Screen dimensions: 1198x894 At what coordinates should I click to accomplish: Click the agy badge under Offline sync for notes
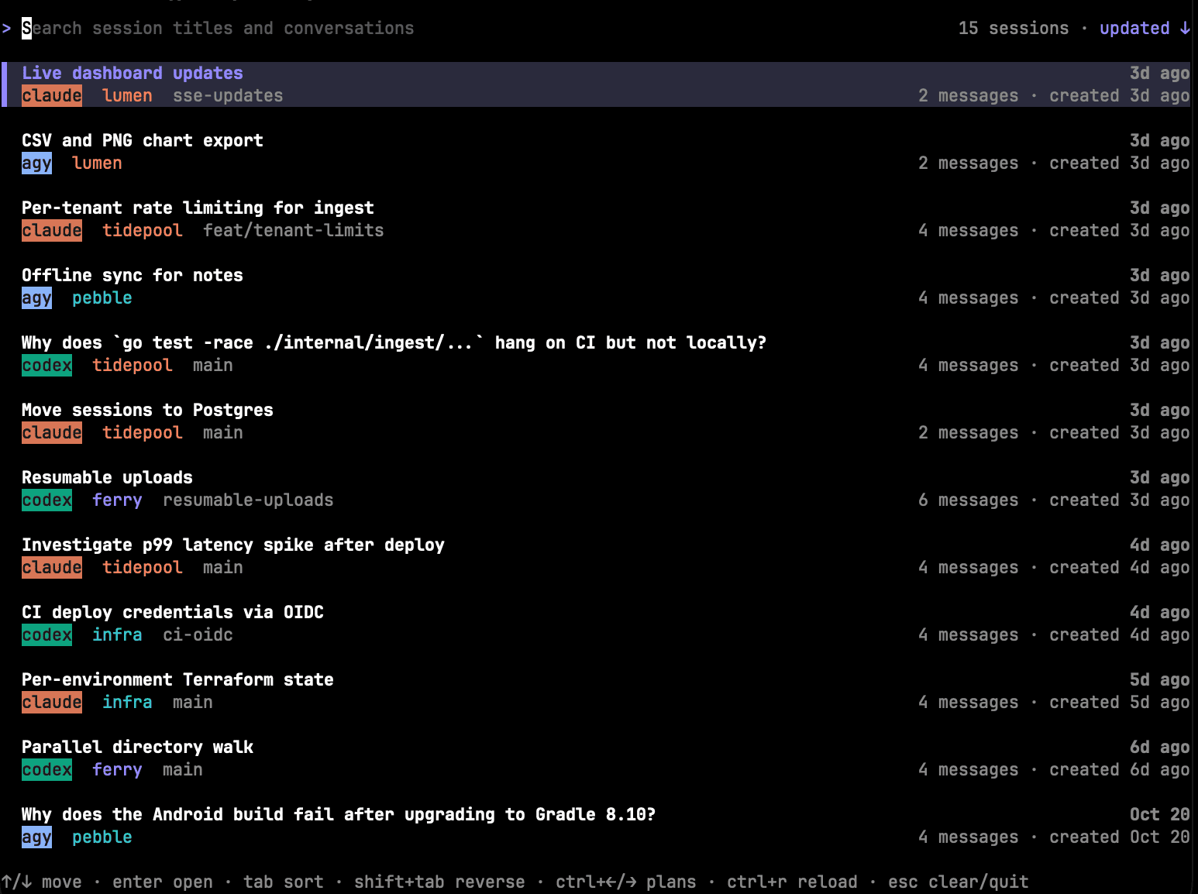click(x=36, y=297)
